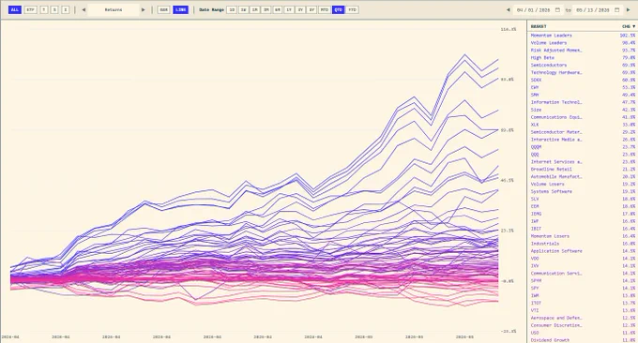Select the Systems Software row
This screenshot has height=343, width=638.
click(583, 191)
